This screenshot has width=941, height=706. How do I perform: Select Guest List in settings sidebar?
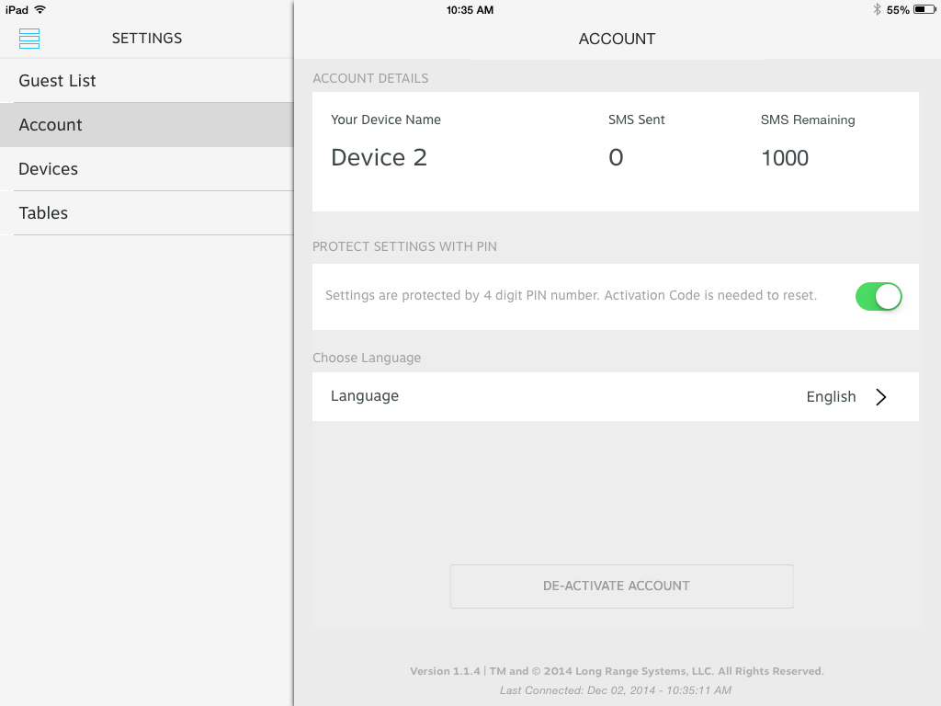[147, 81]
